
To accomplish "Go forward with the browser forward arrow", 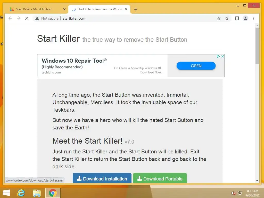I will [x=19, y=18].
